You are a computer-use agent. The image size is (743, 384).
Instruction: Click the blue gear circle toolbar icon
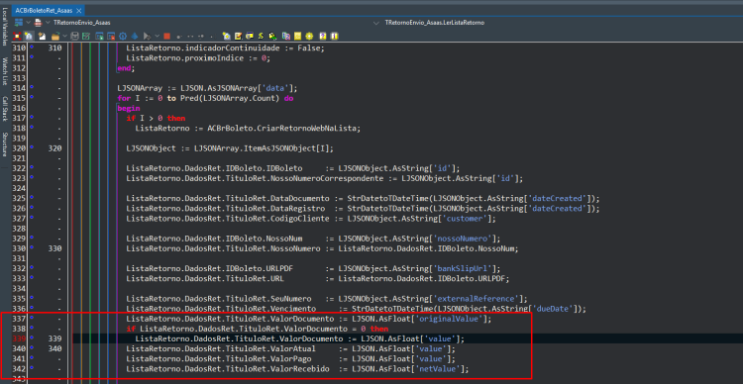pos(123,36)
